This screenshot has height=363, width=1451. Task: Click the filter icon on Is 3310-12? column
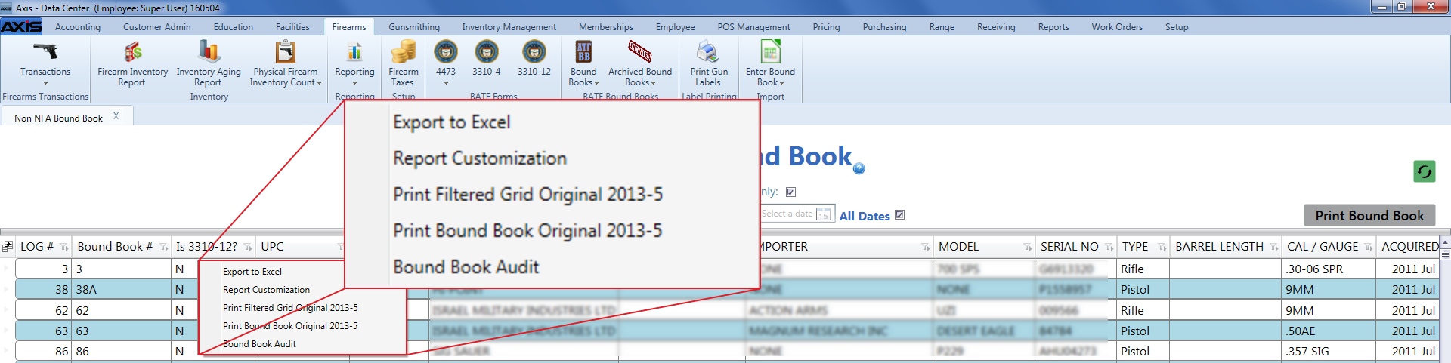247,248
